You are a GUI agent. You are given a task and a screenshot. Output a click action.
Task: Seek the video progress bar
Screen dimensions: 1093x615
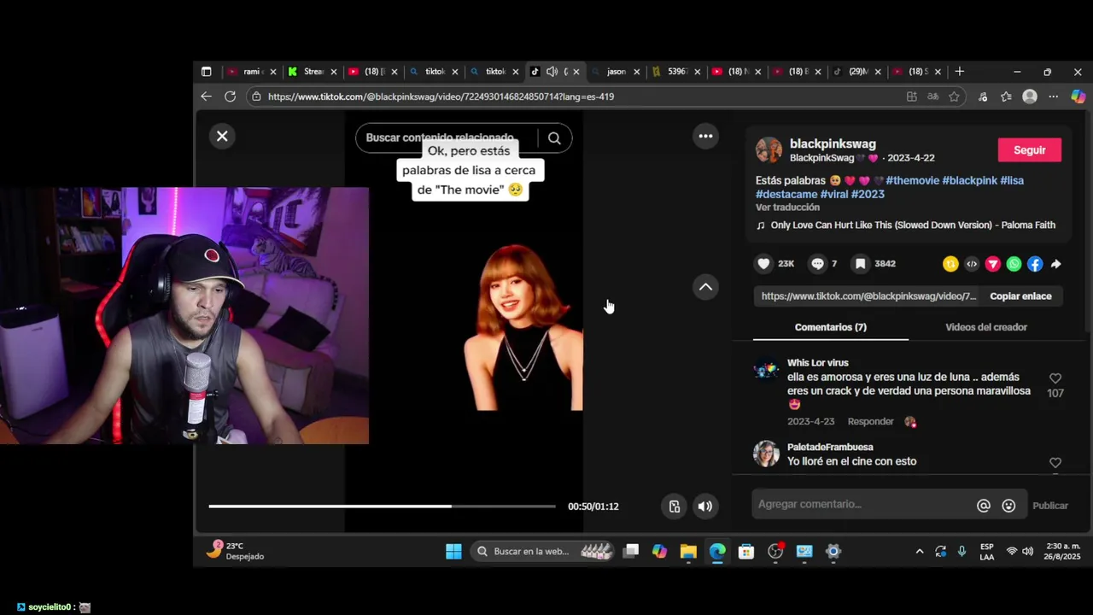click(382, 507)
